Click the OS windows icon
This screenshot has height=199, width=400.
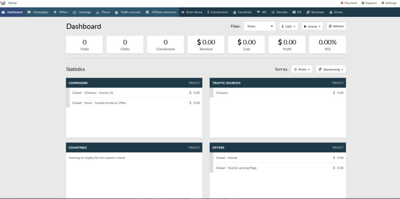pyautogui.click(x=294, y=12)
